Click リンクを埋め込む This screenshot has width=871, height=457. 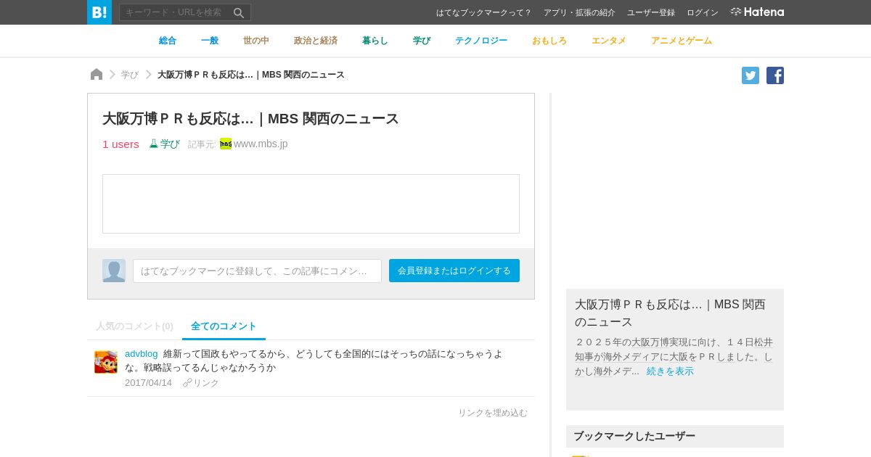[493, 413]
